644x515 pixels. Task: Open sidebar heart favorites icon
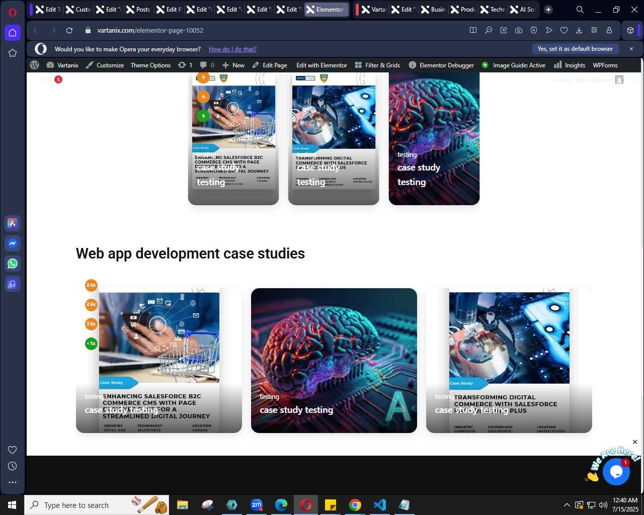coord(13,450)
